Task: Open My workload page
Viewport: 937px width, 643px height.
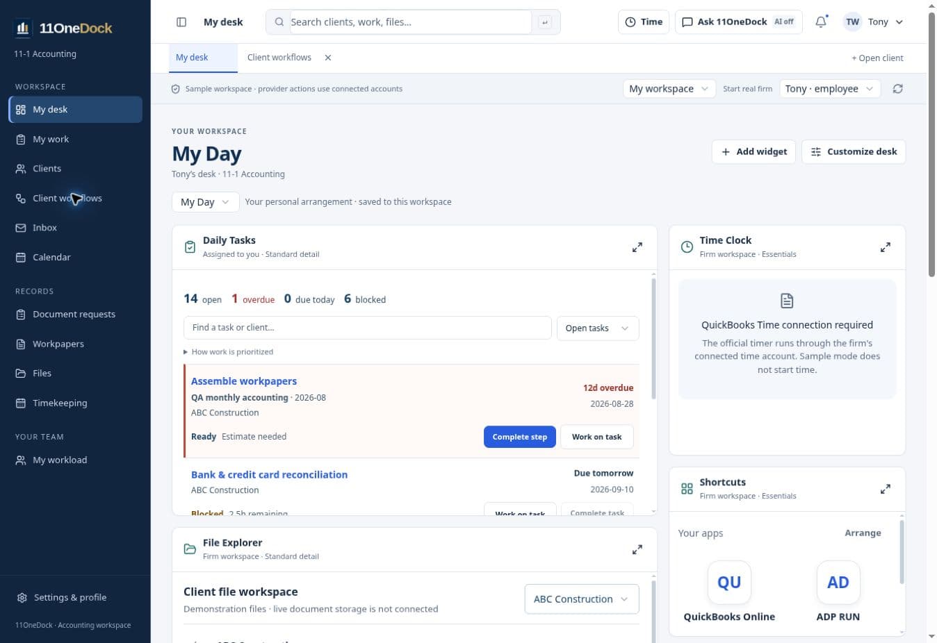Action: coord(75,460)
